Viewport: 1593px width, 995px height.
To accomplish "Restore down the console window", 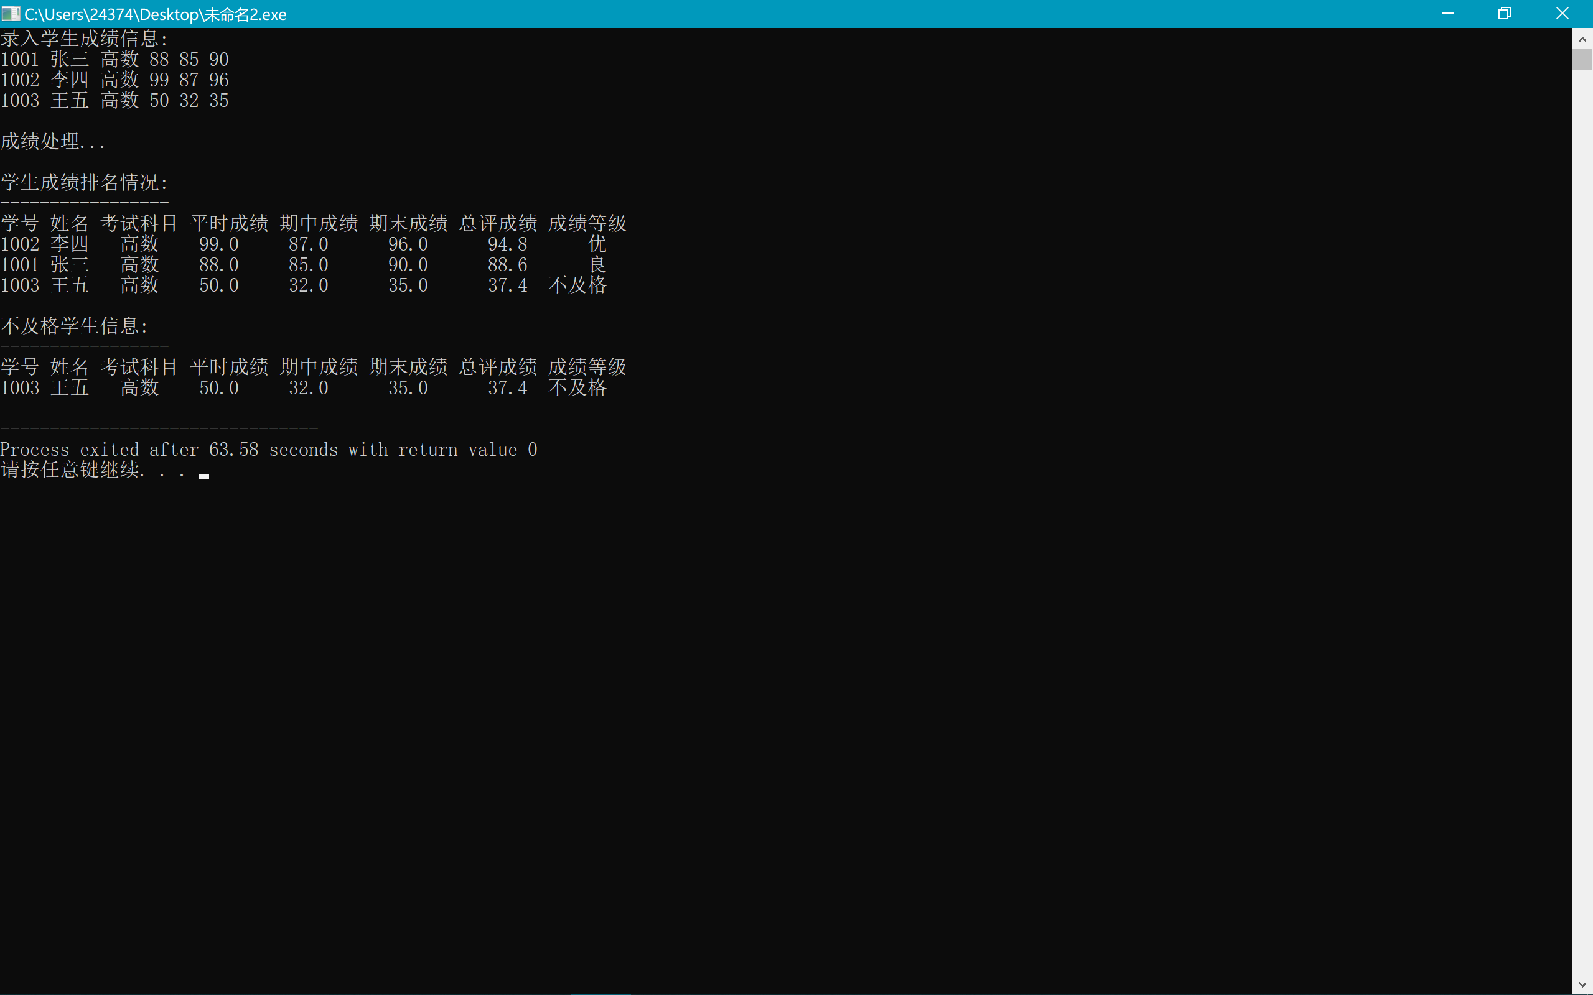I will pos(1505,13).
